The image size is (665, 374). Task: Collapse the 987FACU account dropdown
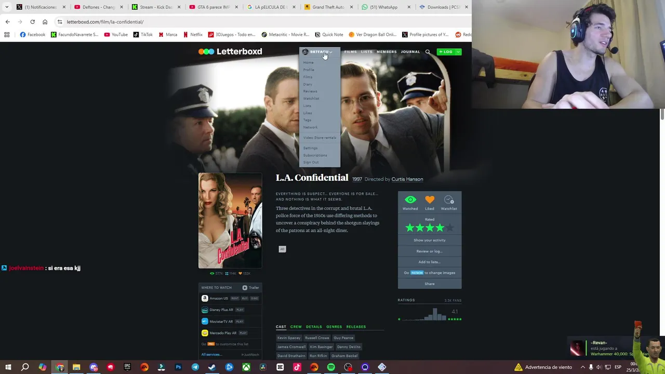point(318,52)
